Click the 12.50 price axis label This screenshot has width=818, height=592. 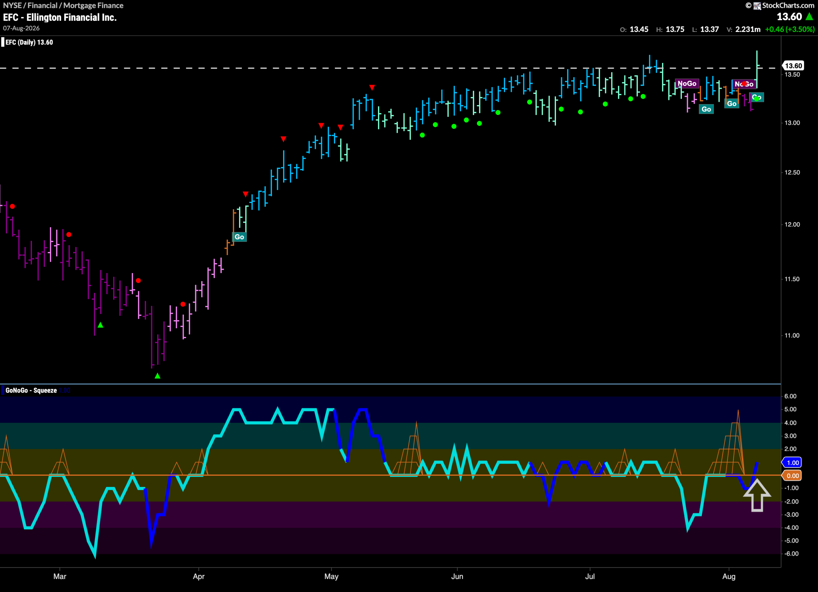pyautogui.click(x=792, y=172)
